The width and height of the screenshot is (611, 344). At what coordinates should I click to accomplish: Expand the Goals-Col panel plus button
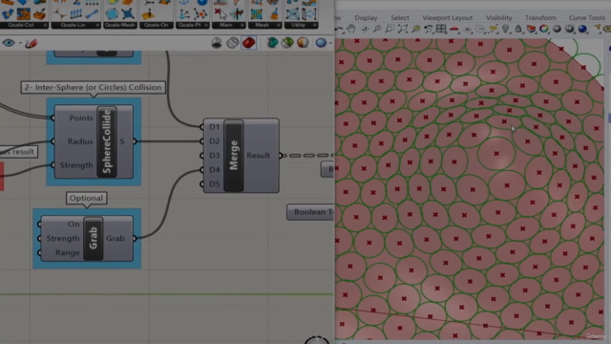(x=45, y=25)
